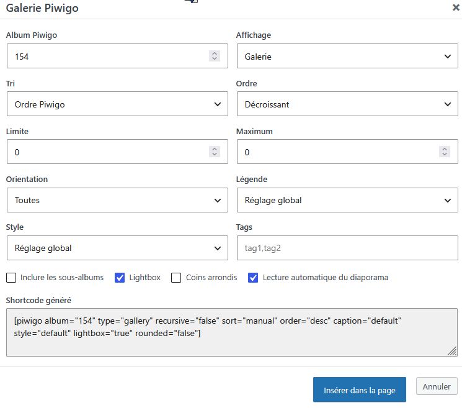Click the Shortcode généré text area
The width and height of the screenshot is (462, 410).
(x=232, y=332)
